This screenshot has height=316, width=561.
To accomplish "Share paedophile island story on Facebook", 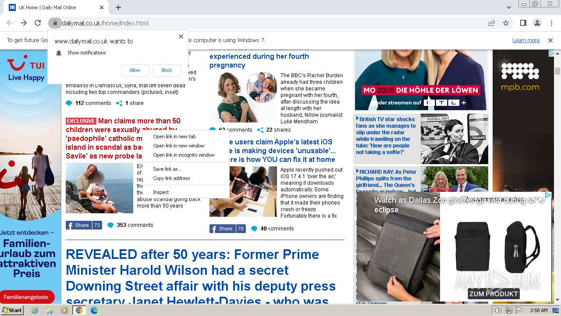I will click(x=84, y=225).
